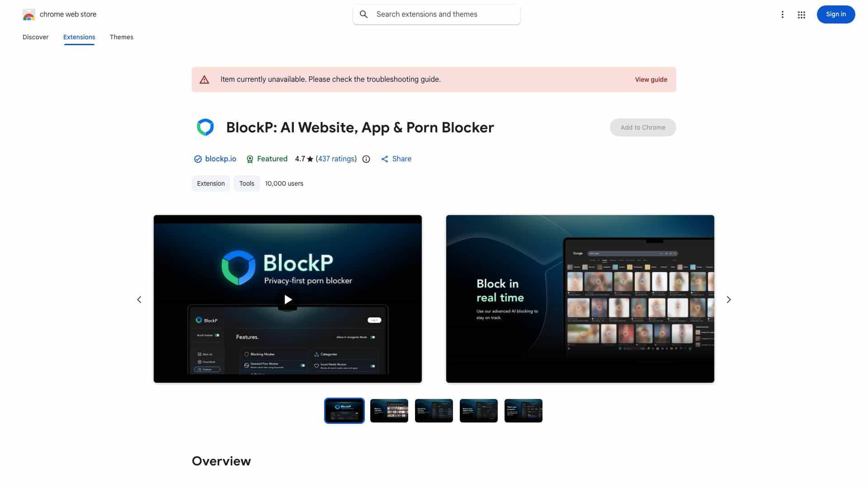Click the Featured label text
The width and height of the screenshot is (868, 488).
click(x=272, y=159)
